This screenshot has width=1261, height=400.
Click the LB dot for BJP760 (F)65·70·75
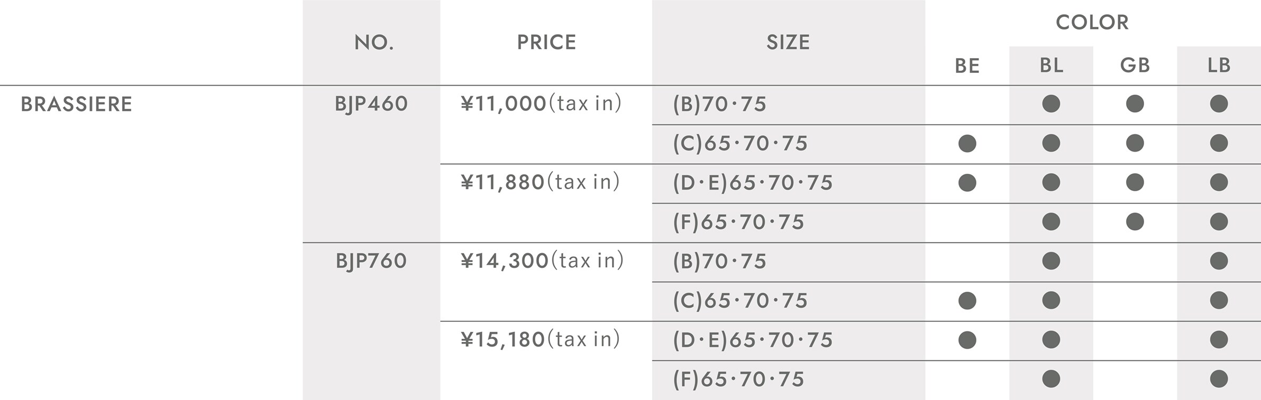click(1219, 379)
